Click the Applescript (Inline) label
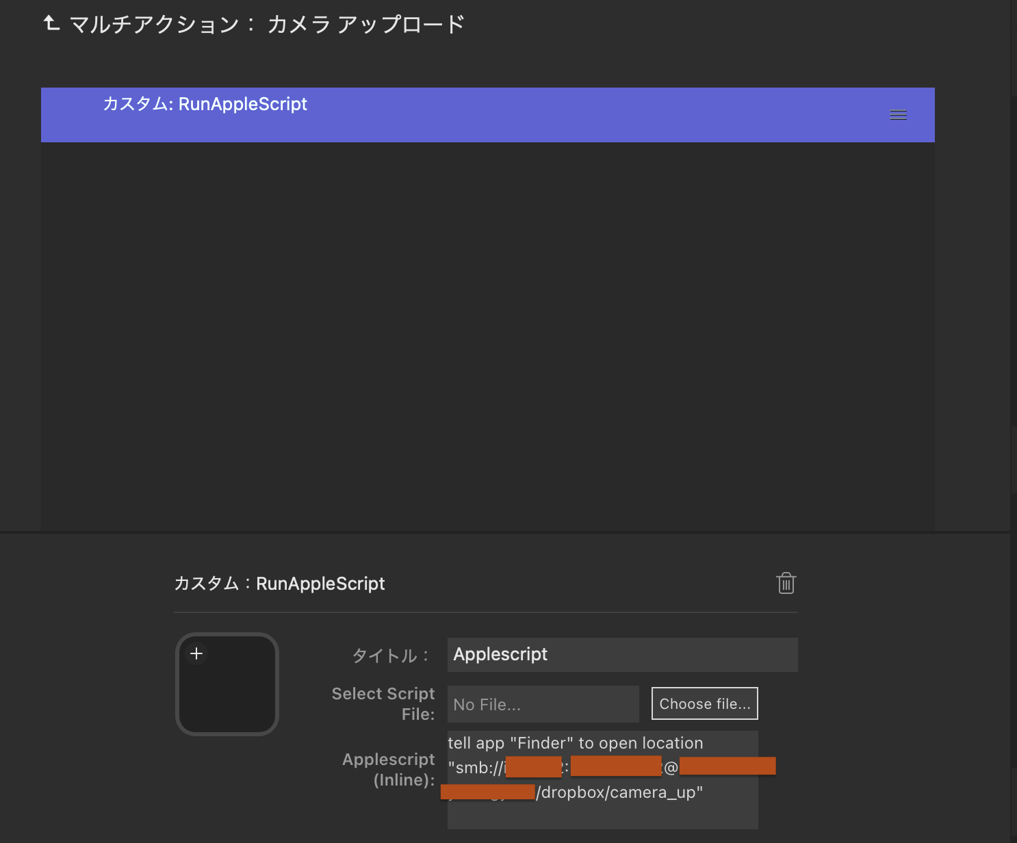The image size is (1017, 843). click(x=389, y=769)
